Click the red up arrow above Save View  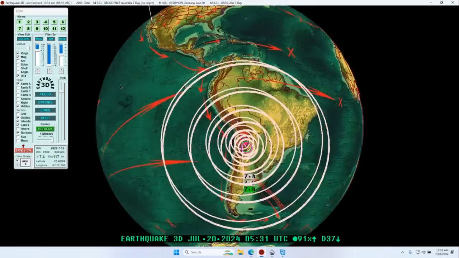(x=23, y=146)
